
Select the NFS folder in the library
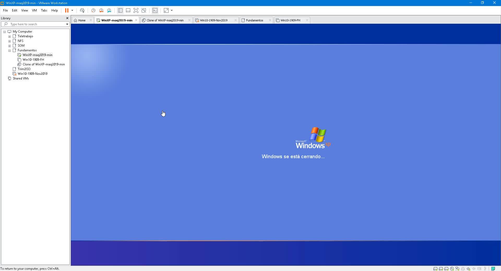[20, 41]
